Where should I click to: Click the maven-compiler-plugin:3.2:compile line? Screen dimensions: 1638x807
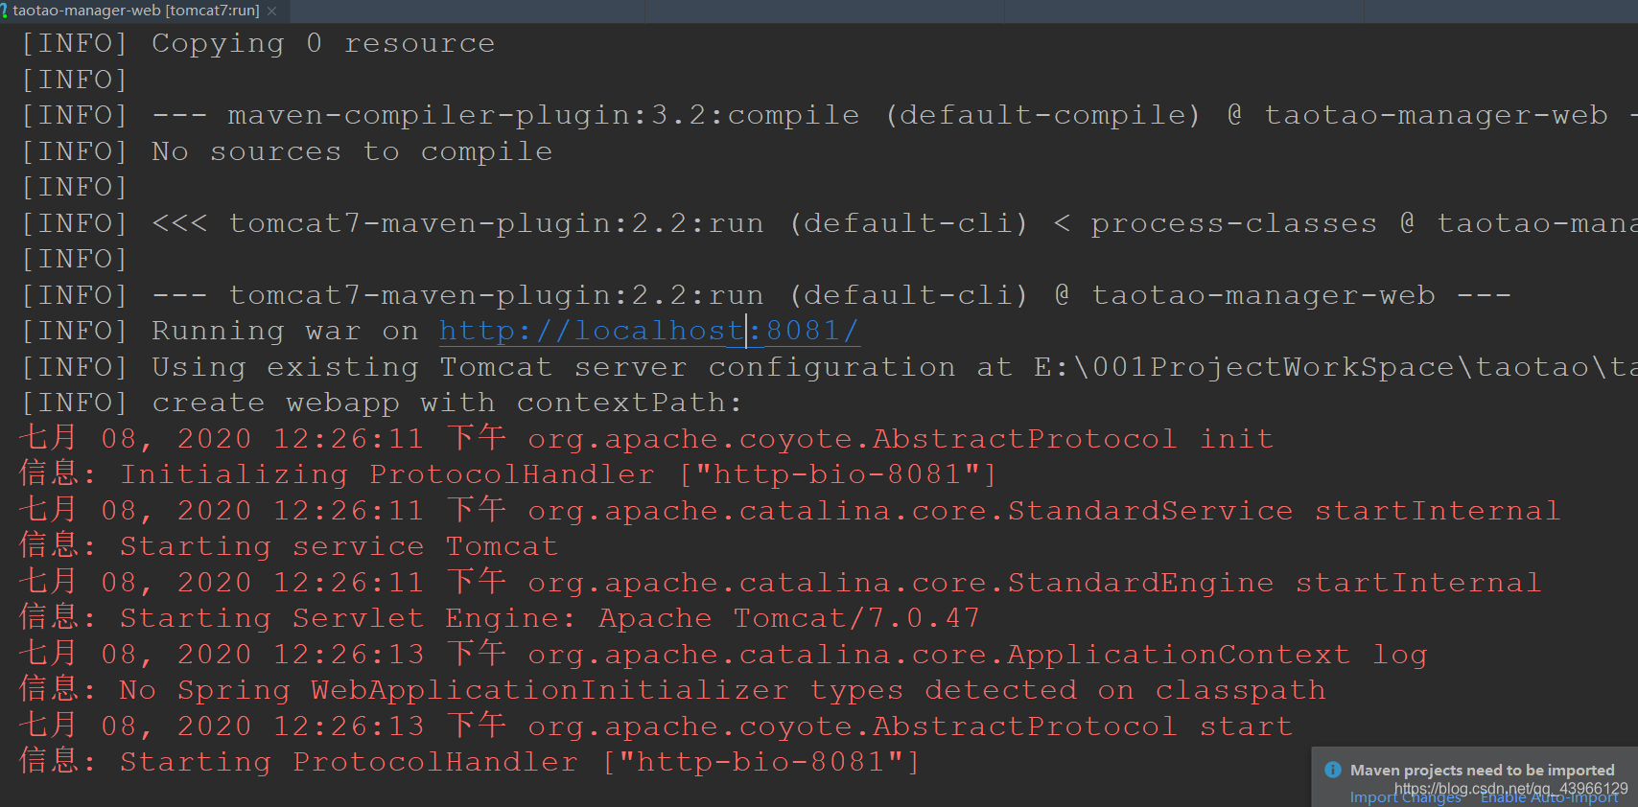point(829,115)
